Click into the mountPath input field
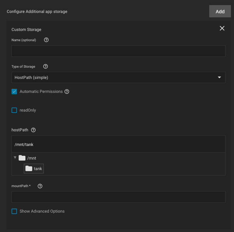Viewport: 234px width, 232px height. pos(118,197)
